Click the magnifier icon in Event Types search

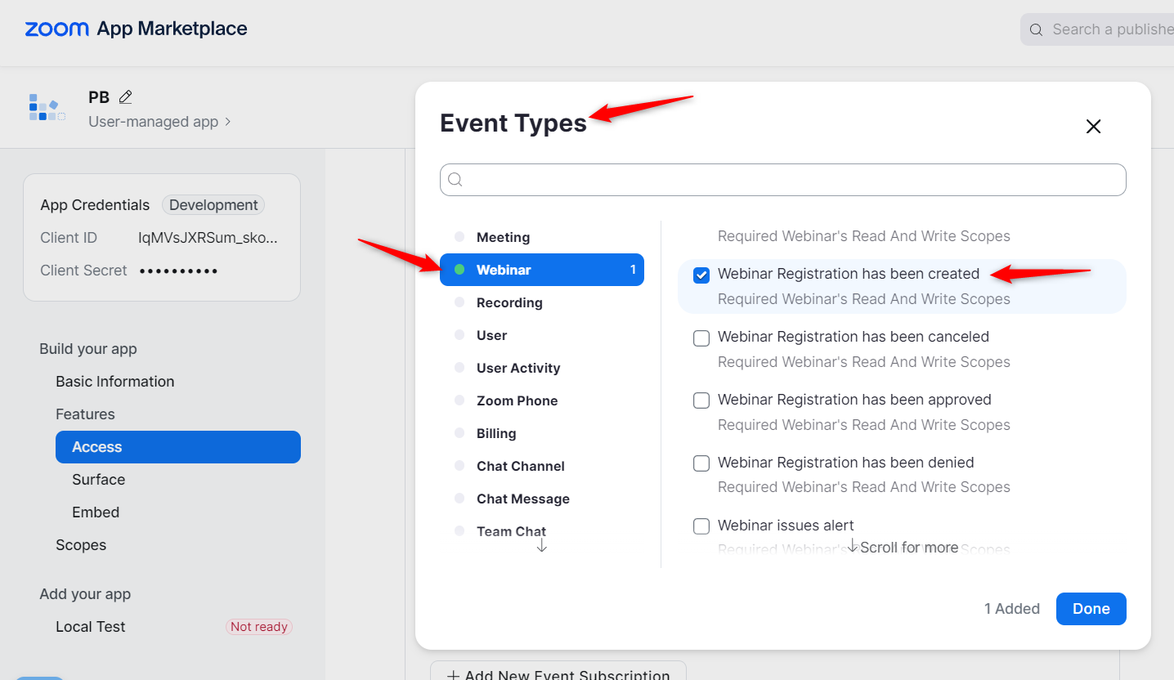455,180
